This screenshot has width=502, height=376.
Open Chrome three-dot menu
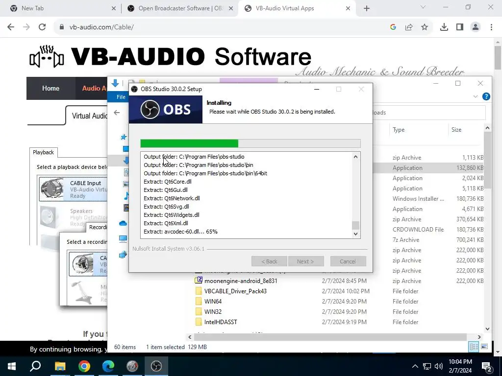491,27
